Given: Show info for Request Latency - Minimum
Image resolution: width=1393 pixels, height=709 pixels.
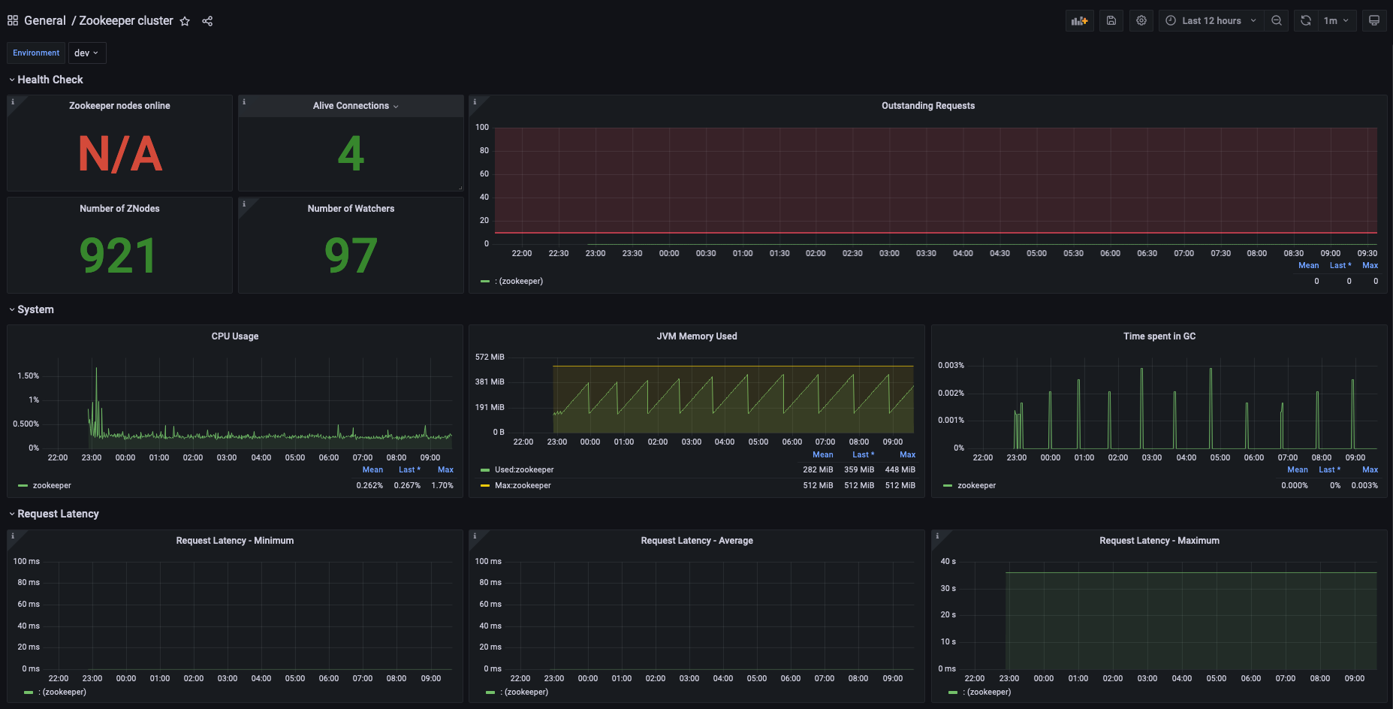Looking at the screenshot, I should tap(13, 536).
